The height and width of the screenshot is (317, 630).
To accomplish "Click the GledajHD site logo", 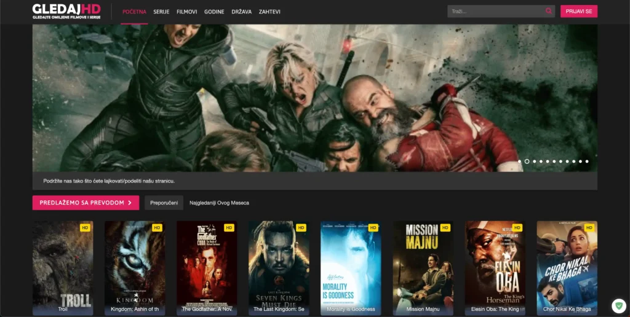I will [66, 11].
